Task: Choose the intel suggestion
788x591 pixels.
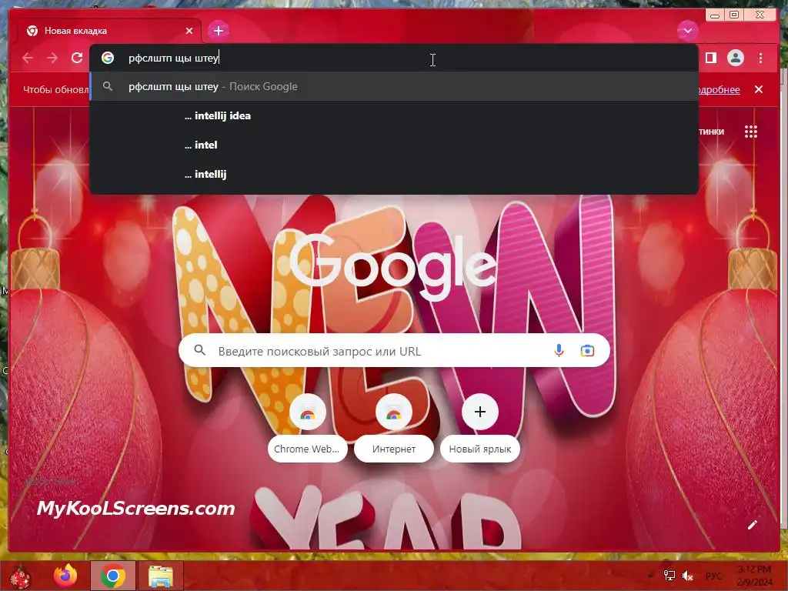Action: pyautogui.click(x=394, y=145)
